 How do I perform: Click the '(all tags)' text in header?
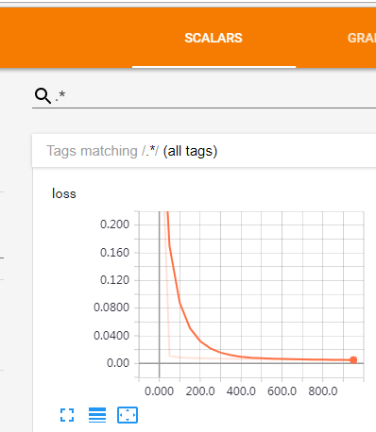point(190,151)
